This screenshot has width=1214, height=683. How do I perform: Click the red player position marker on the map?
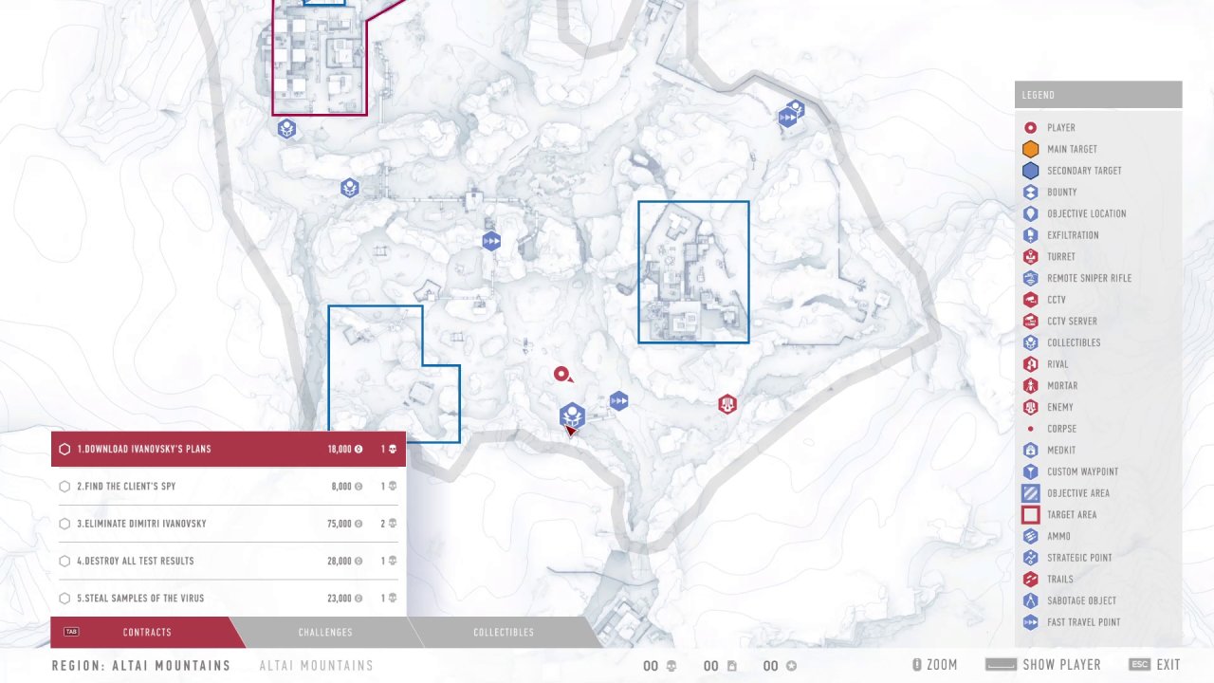pyautogui.click(x=561, y=375)
